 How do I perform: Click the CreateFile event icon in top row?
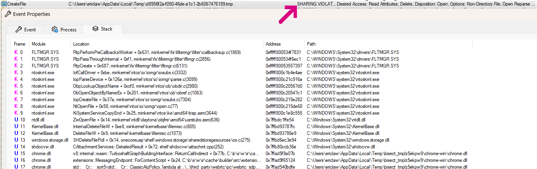(4, 4)
